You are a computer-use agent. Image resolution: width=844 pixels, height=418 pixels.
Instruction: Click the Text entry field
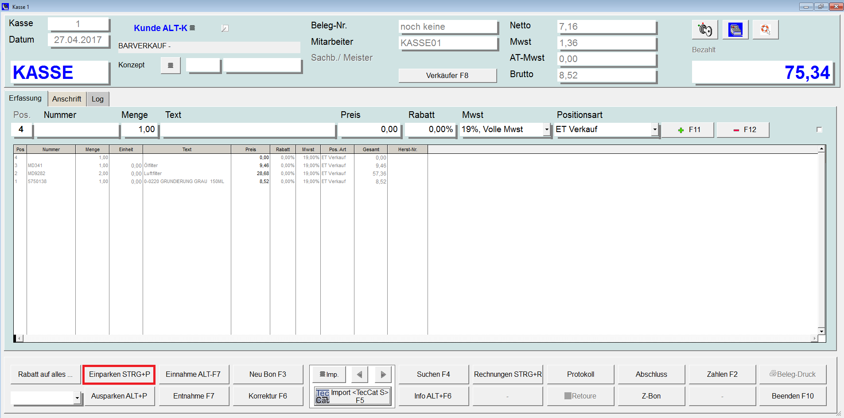click(x=249, y=130)
